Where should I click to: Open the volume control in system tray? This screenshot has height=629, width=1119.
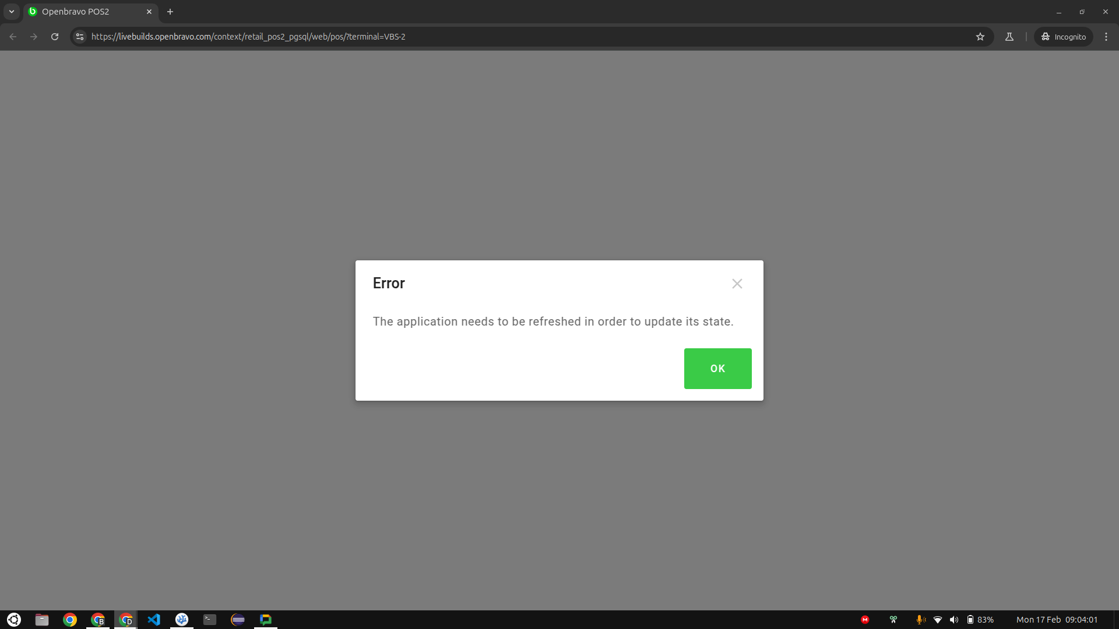[954, 620]
